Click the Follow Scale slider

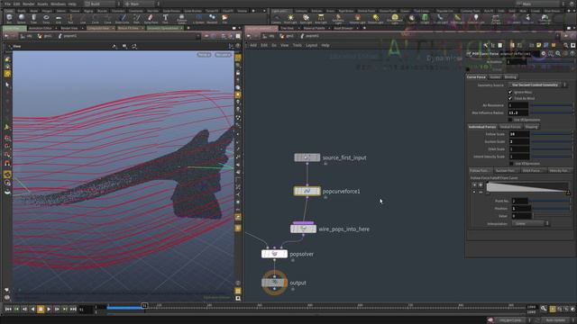point(552,134)
